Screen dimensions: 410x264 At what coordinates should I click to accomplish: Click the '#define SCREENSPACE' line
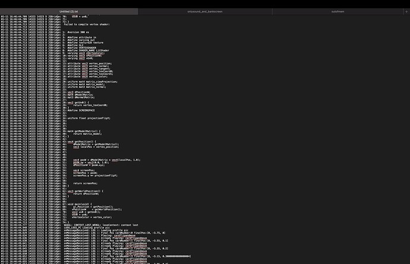pos(81,110)
